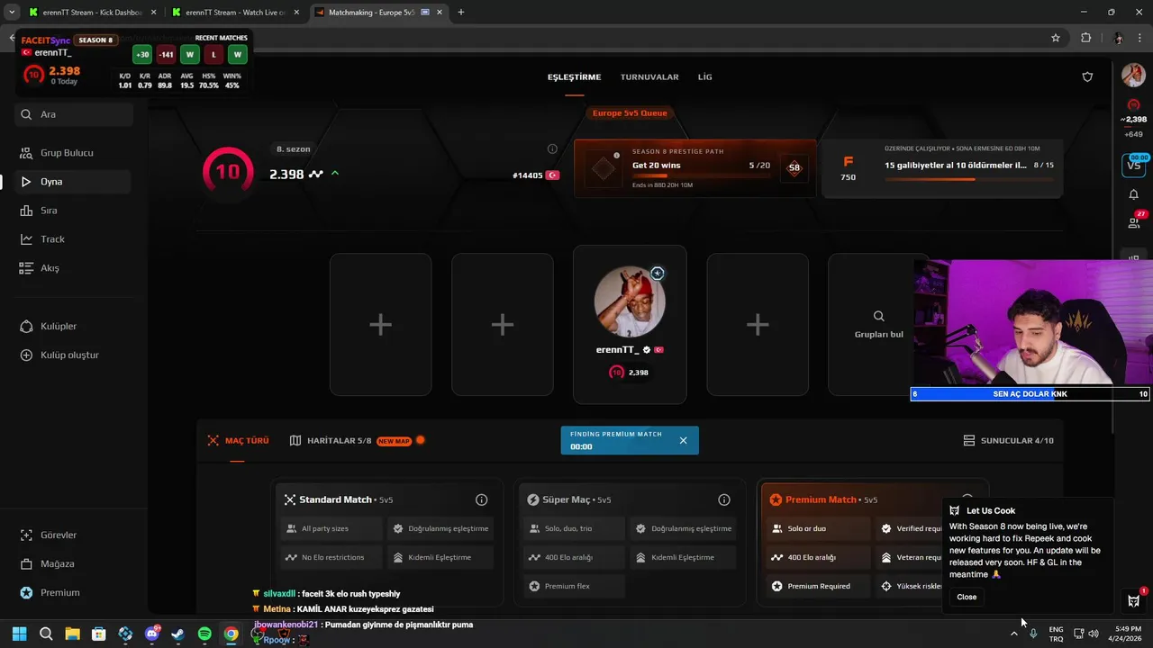Viewport: 1153px width, 648px height.
Task: Open Discord from the taskbar
Action: [152, 634]
